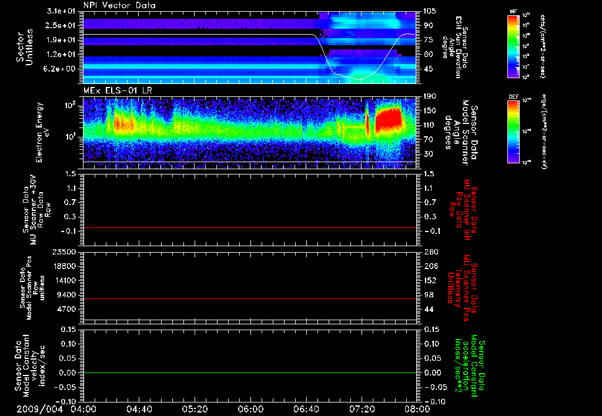Select the 05:20 time axis label

[x=195, y=408]
